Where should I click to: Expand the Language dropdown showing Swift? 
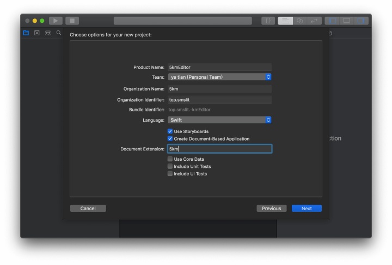[219, 120]
